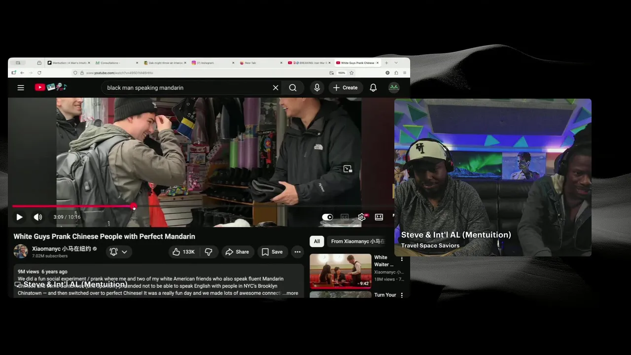Click the Create button
Screen dimensions: 631x355
click(x=346, y=88)
